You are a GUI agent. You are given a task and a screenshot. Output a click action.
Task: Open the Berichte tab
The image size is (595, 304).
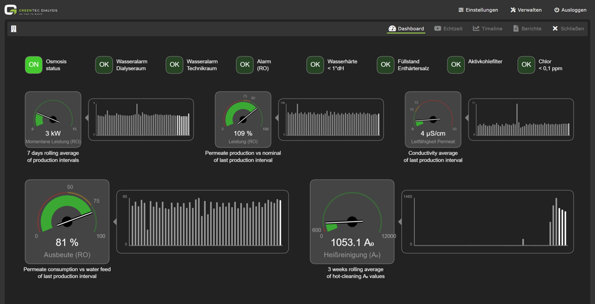pyautogui.click(x=527, y=29)
